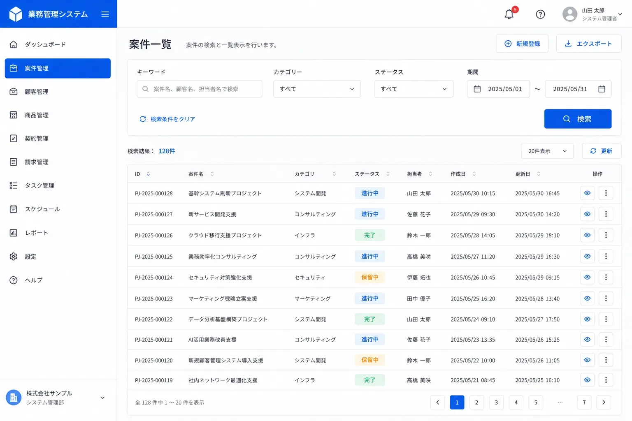Sort table by 案件名 column
The width and height of the screenshot is (632, 421).
[212, 174]
